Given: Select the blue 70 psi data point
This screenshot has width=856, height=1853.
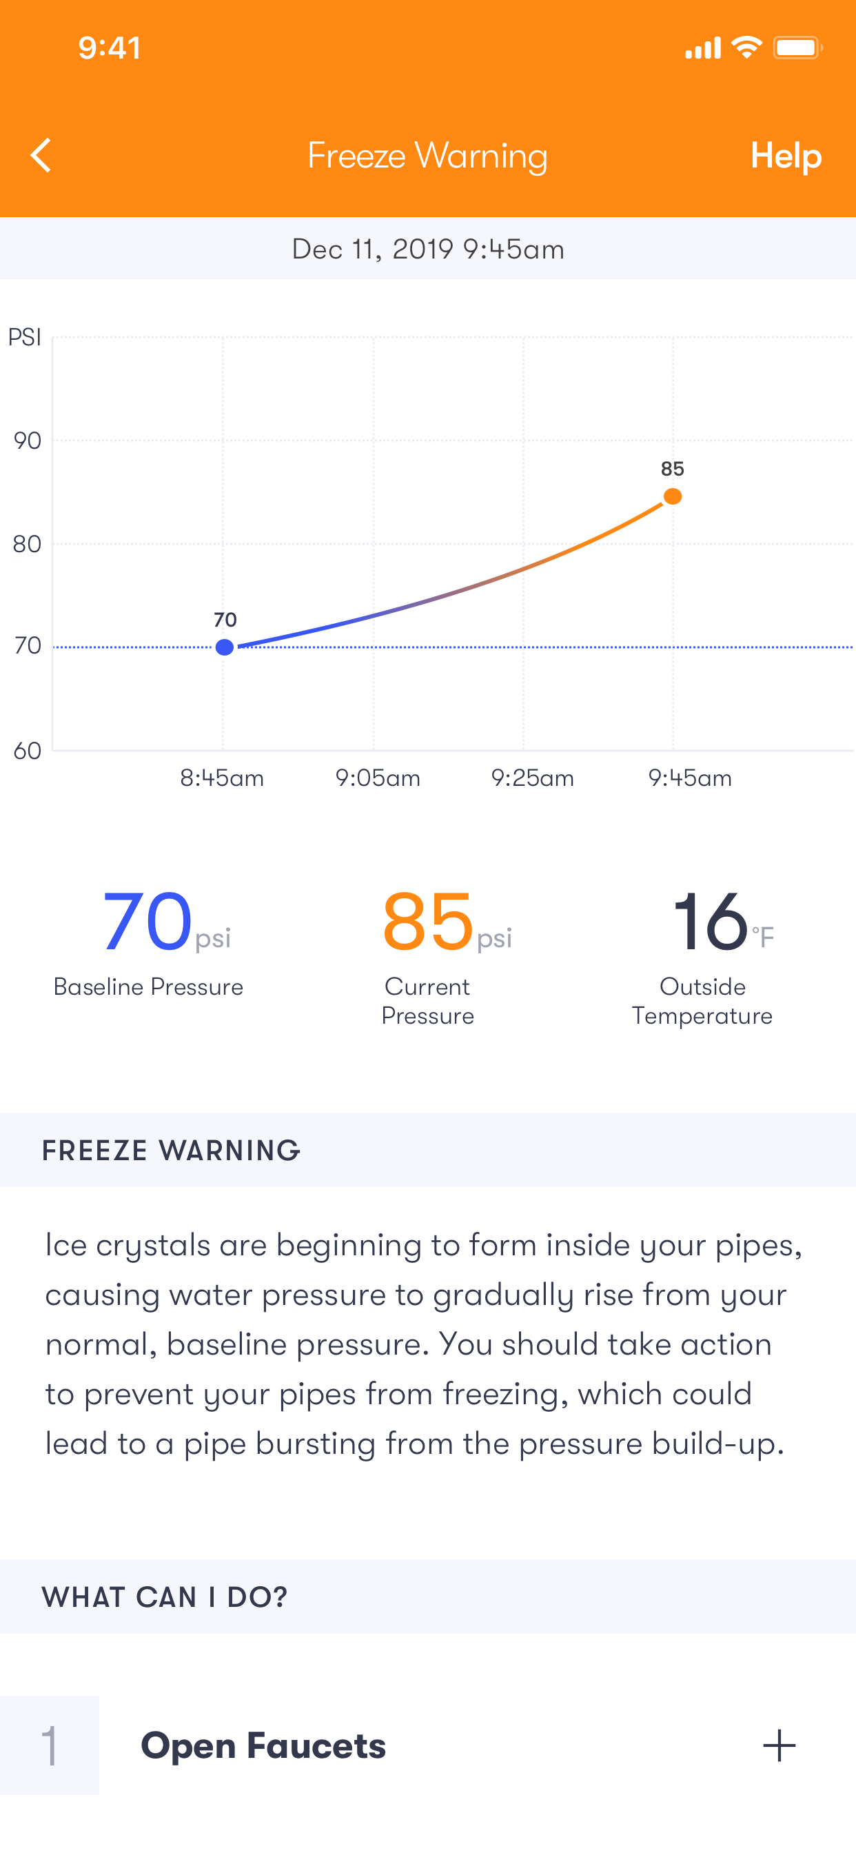Looking at the screenshot, I should pos(225,647).
